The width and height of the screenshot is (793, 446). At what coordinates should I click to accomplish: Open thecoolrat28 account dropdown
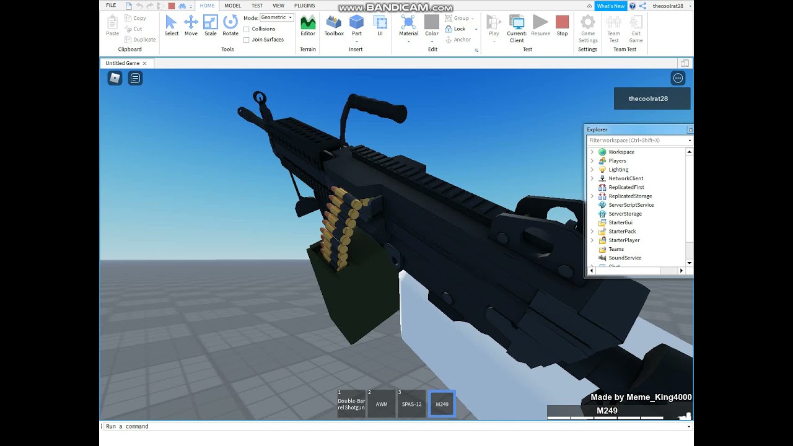tap(689, 6)
